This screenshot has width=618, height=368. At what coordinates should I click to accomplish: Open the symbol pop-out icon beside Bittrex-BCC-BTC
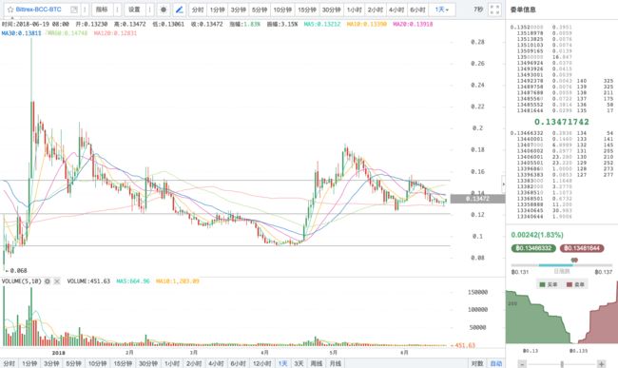click(74, 10)
